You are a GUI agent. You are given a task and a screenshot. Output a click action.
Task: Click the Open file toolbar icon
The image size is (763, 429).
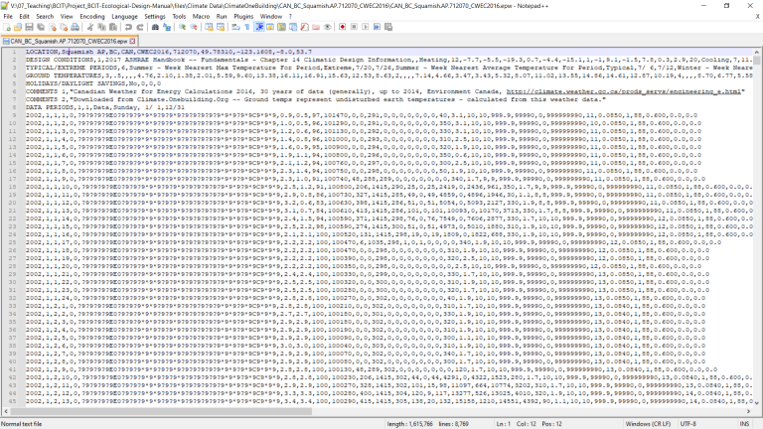click(19, 29)
